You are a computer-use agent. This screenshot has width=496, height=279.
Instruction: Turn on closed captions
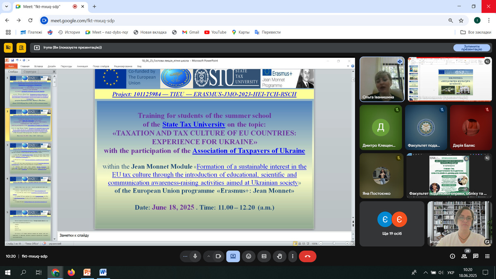coord(264,256)
